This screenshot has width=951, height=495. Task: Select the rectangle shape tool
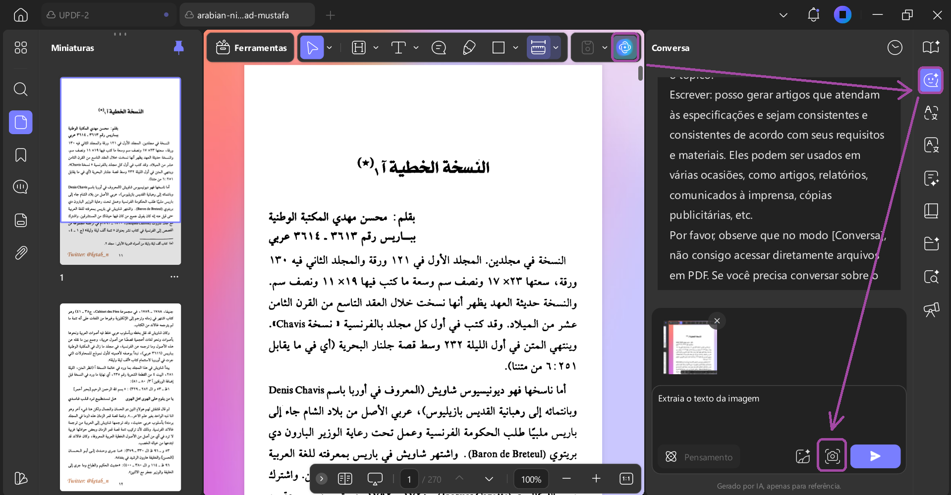[x=499, y=48]
